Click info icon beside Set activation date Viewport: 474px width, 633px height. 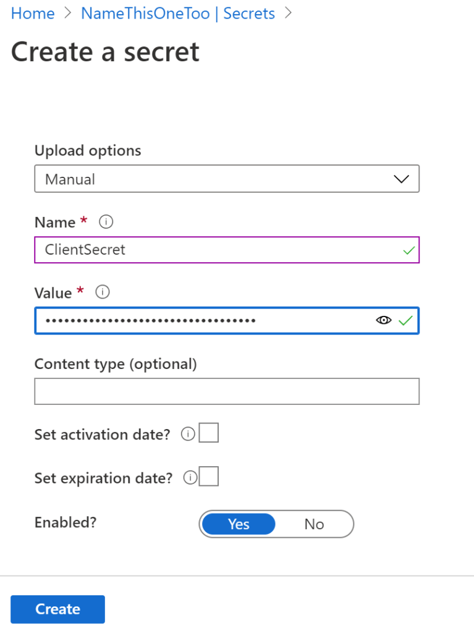tap(188, 435)
